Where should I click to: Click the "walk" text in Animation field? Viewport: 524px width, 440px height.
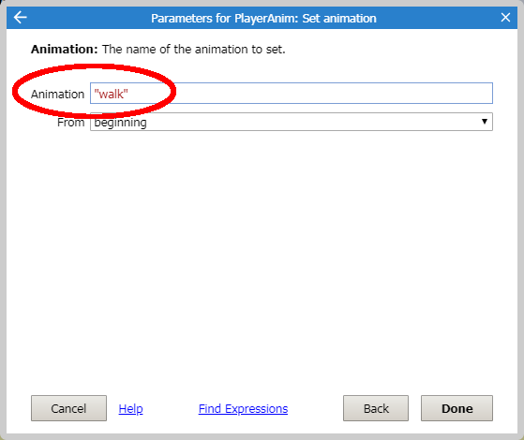click(111, 95)
